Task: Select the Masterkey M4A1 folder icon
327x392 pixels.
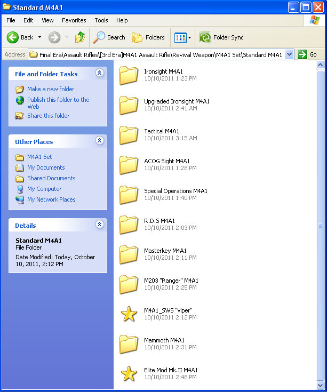Action: [x=129, y=254]
